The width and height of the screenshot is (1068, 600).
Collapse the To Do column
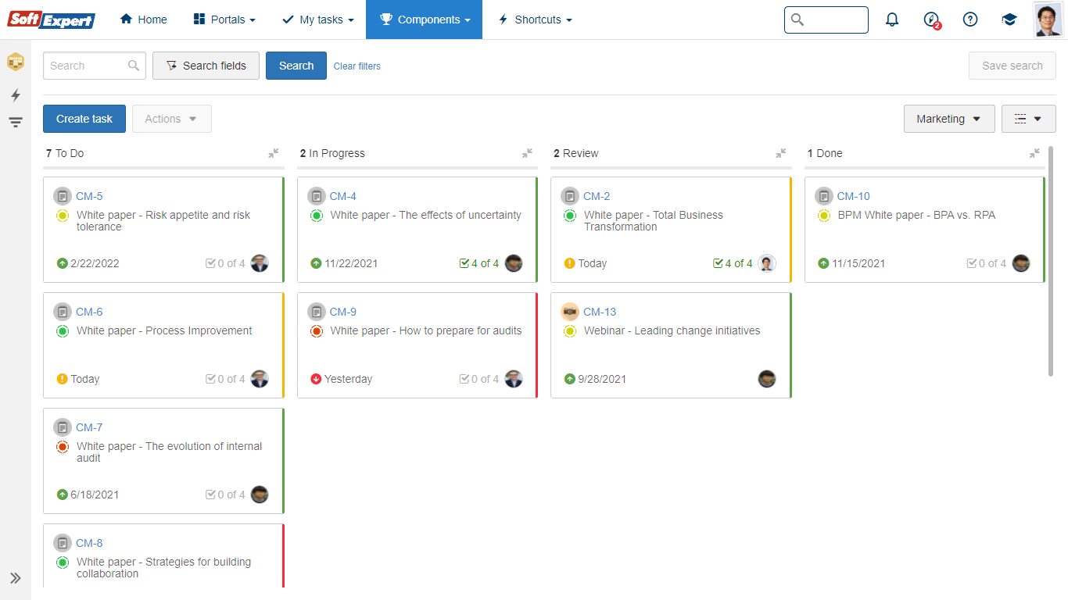[274, 153]
